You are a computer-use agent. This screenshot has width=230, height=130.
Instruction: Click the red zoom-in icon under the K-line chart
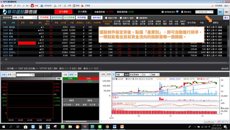(x=219, y=122)
